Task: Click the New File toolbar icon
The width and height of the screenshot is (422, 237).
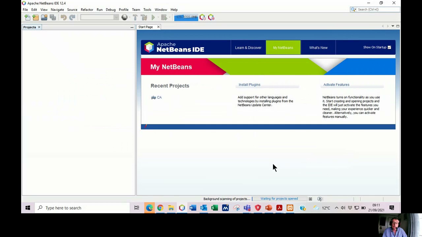Action: [x=27, y=17]
